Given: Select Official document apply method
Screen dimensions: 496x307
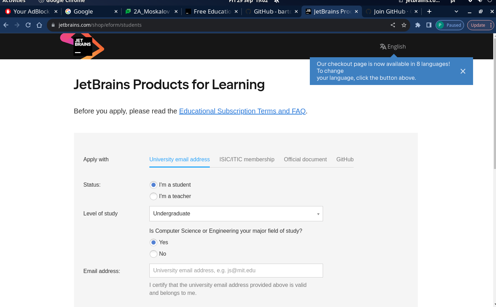Looking at the screenshot, I should click(305, 160).
